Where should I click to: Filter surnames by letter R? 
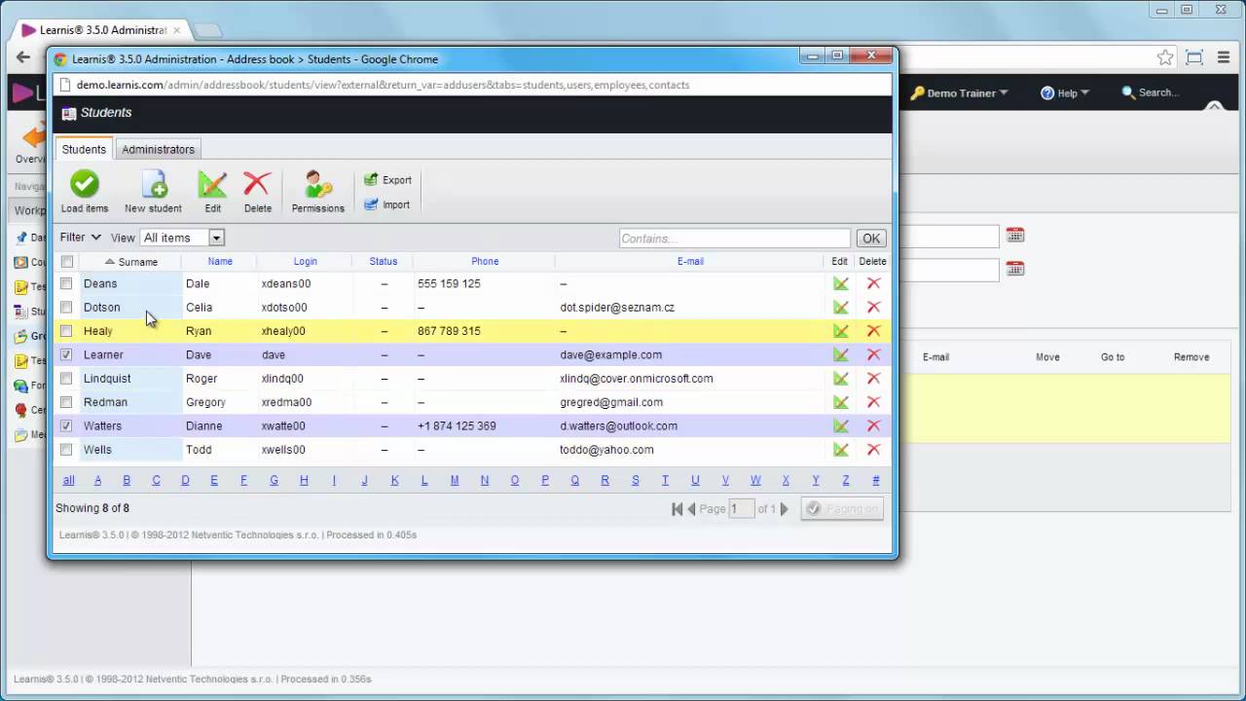tap(605, 480)
